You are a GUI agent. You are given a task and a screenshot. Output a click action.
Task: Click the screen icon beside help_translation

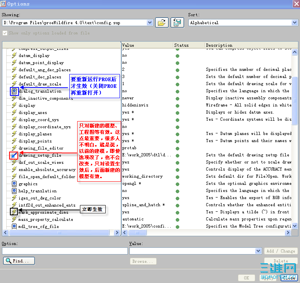point(14,191)
